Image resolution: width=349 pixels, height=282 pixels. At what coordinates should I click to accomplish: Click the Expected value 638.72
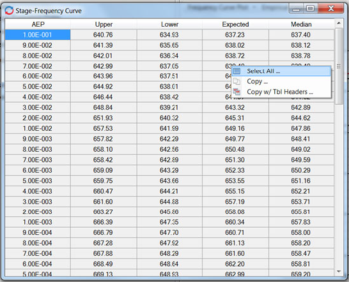pos(235,56)
